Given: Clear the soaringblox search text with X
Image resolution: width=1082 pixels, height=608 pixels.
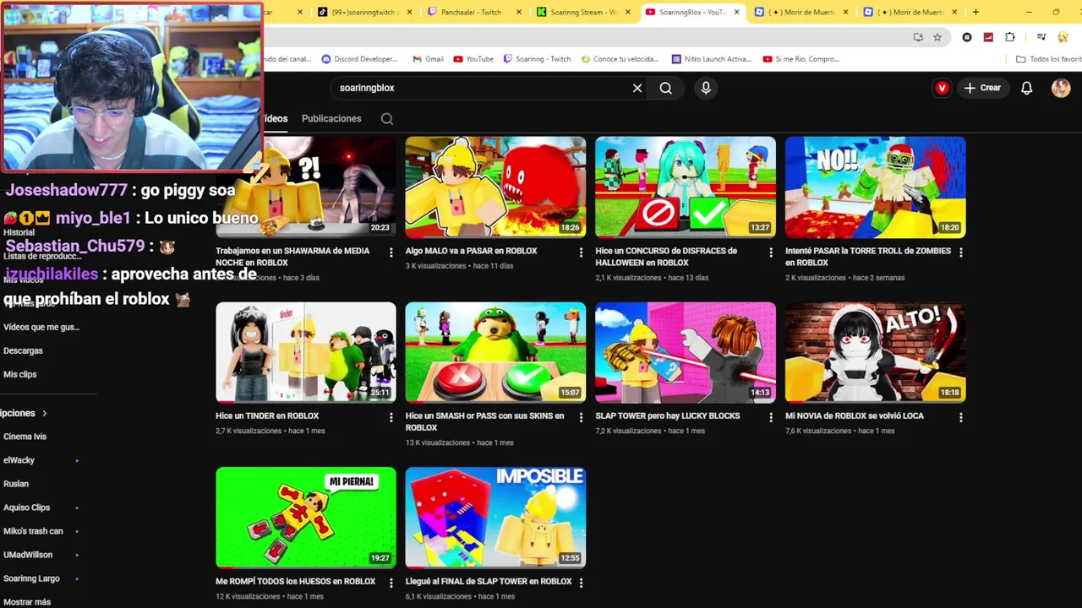Looking at the screenshot, I should point(637,88).
